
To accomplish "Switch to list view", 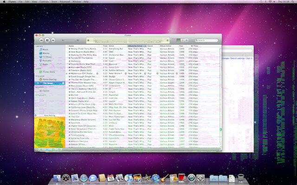I will (178, 40).
